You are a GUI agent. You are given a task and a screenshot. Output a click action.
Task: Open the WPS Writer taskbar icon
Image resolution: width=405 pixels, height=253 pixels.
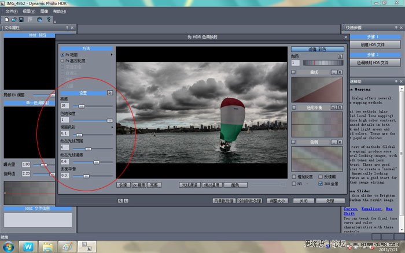coord(28,245)
